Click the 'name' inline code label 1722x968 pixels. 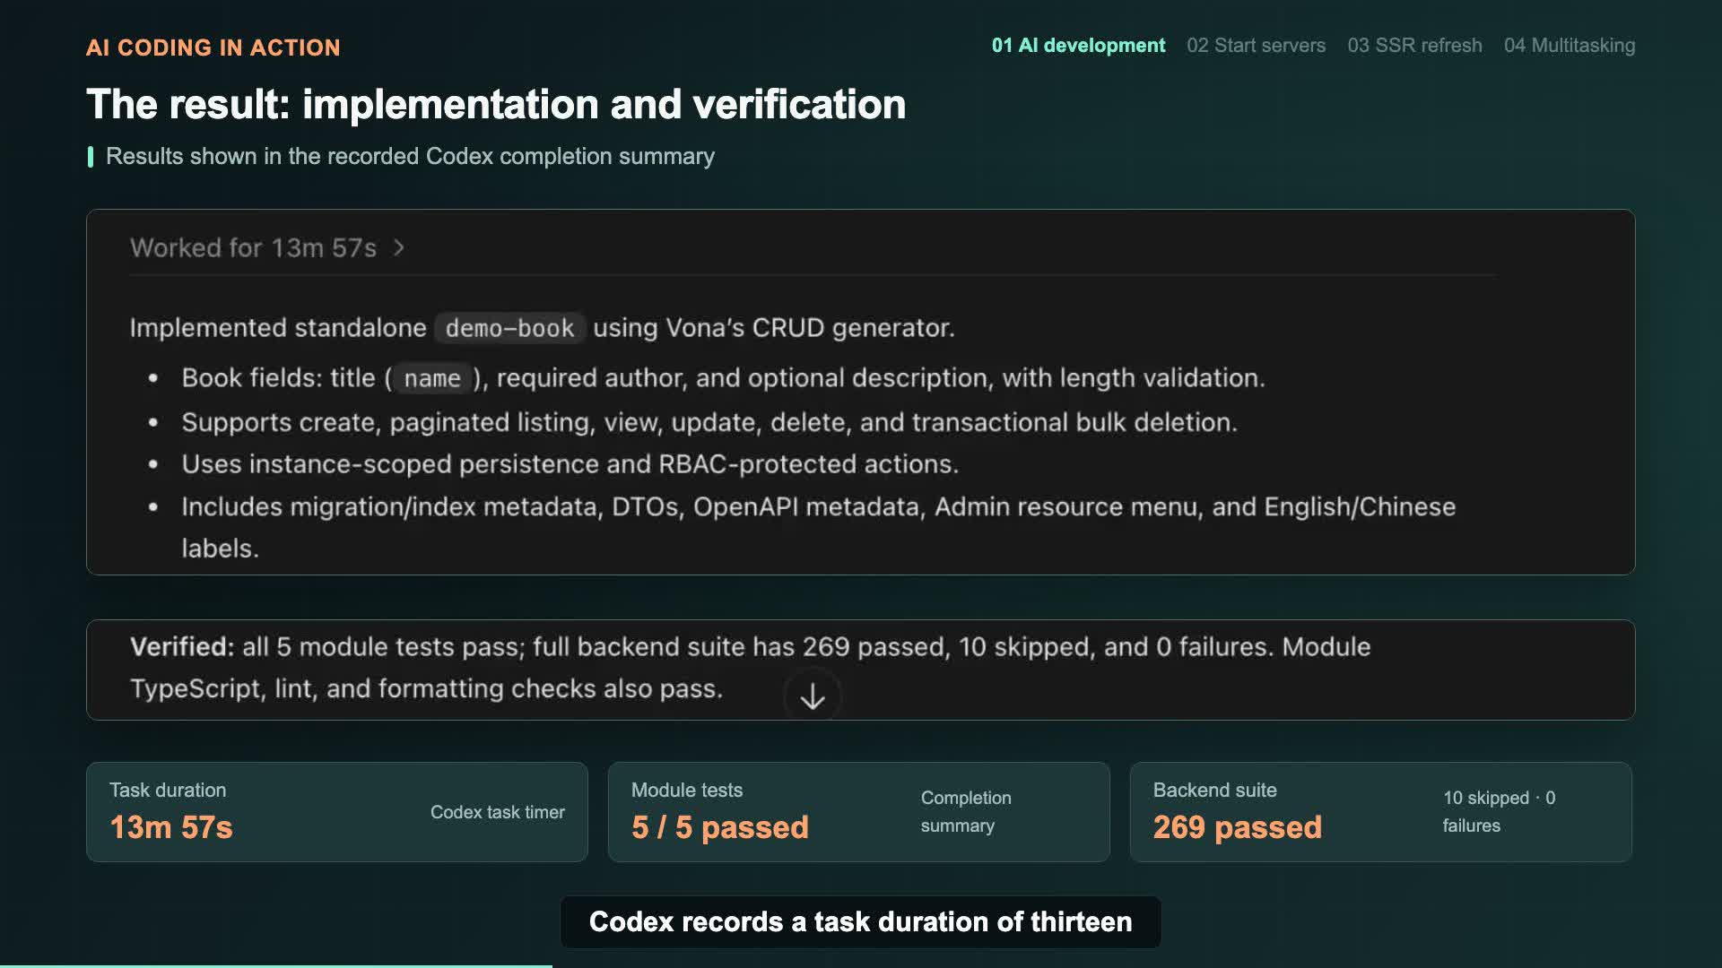pos(432,378)
